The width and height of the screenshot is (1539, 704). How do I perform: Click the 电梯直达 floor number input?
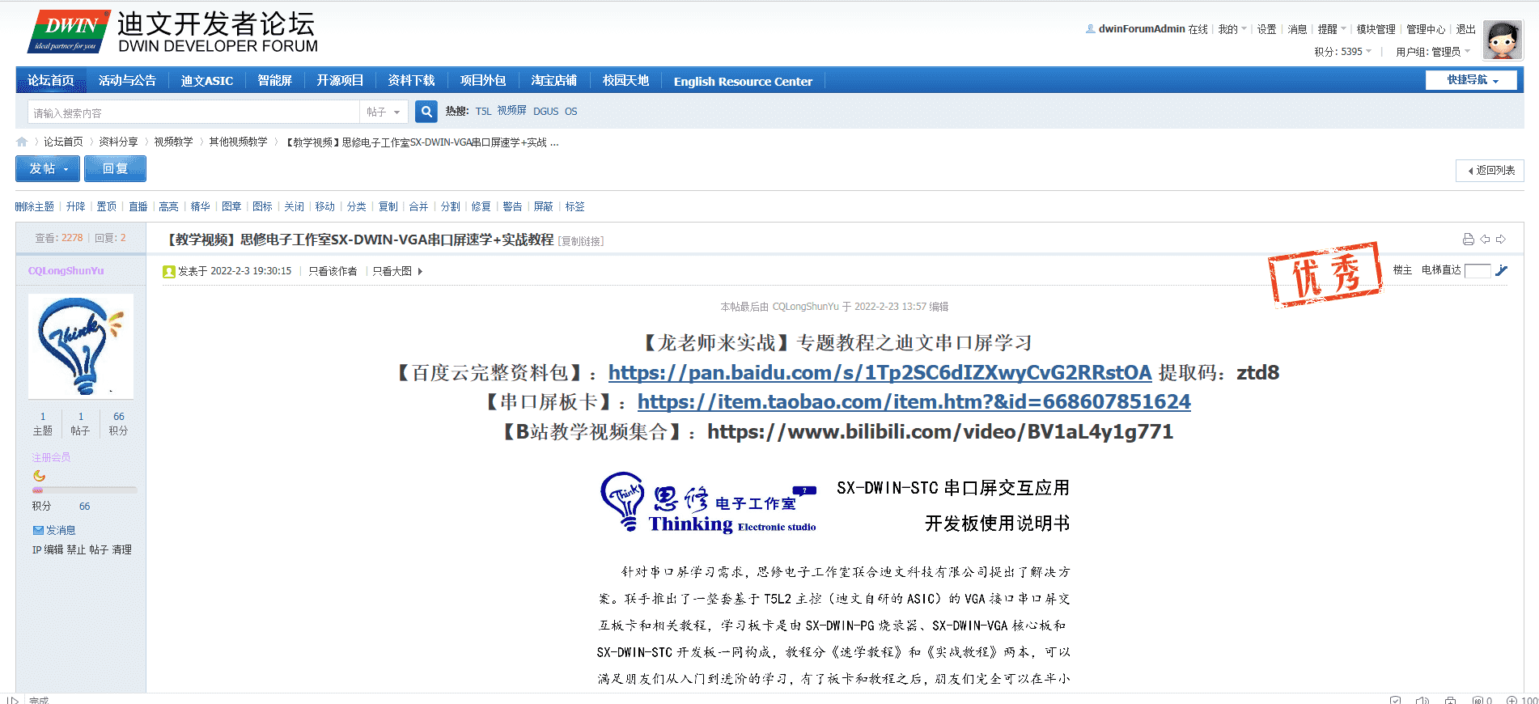(x=1478, y=271)
